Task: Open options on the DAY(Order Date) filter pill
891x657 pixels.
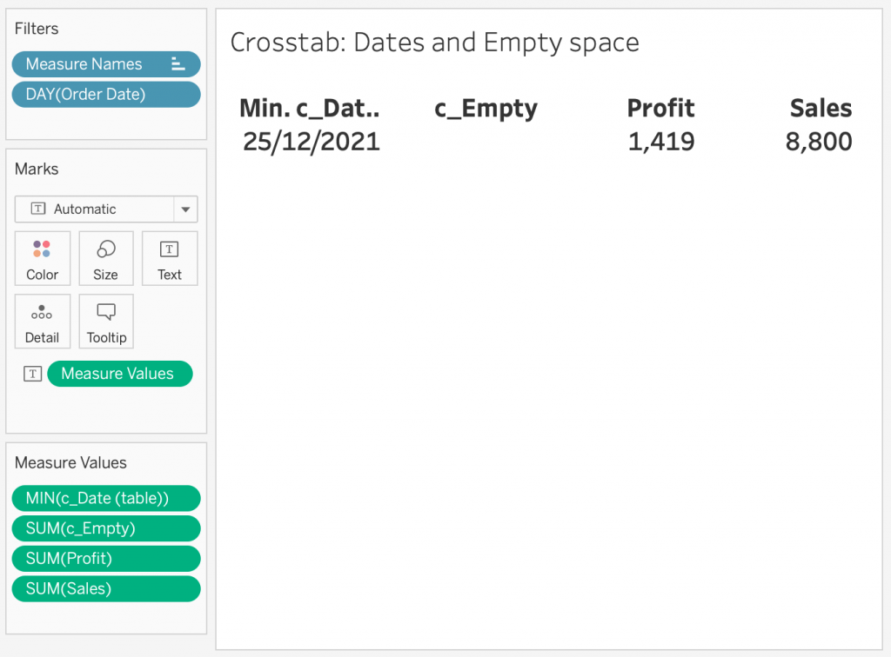Action: coord(105,94)
